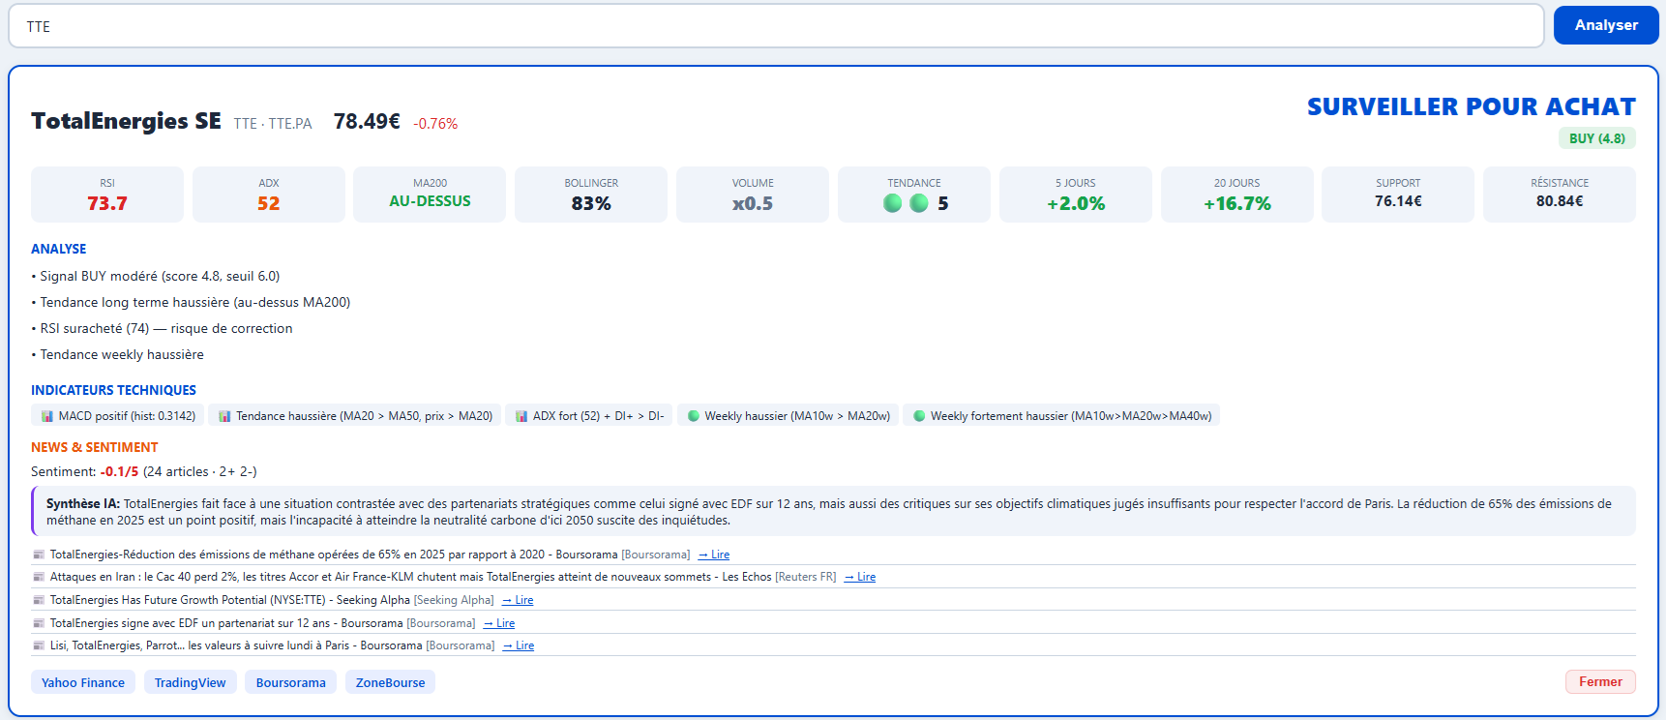Click the Analyser button
Image resolution: width=1666 pixels, height=720 pixels.
pyautogui.click(x=1606, y=25)
